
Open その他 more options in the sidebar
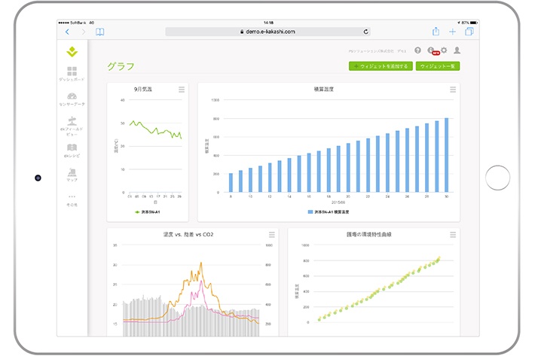pos(72,201)
